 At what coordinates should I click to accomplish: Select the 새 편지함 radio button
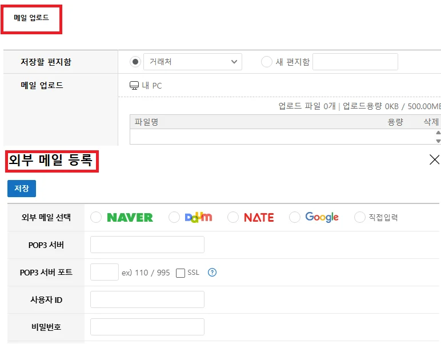(x=266, y=62)
